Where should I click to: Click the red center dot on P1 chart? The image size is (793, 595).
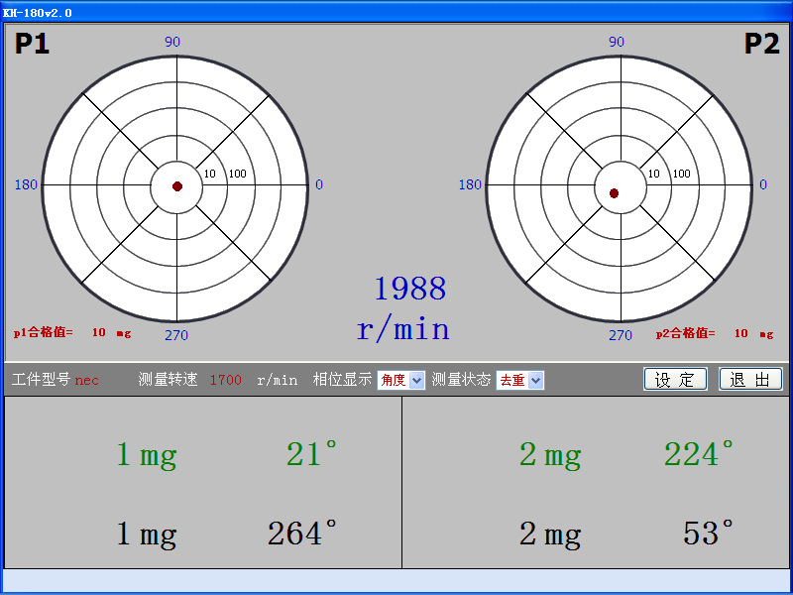point(178,184)
